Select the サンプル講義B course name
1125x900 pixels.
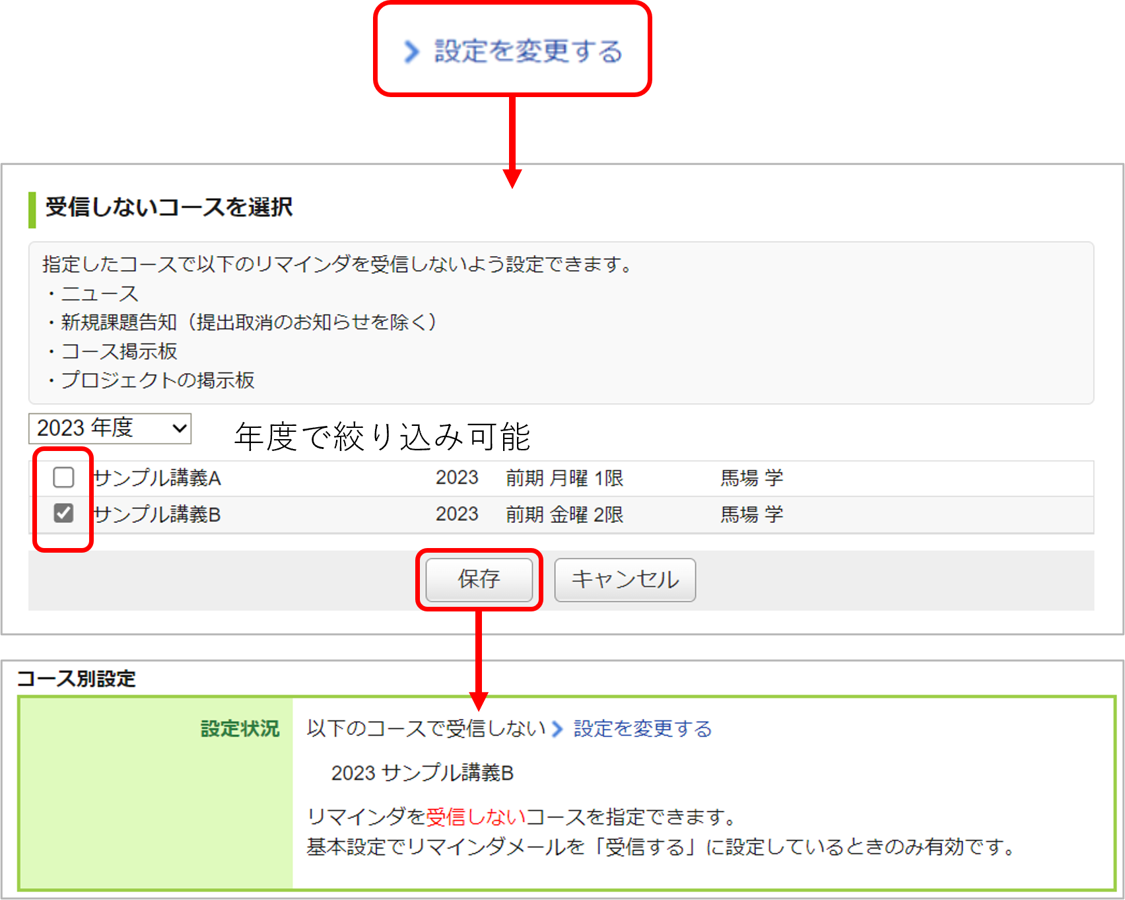[156, 514]
